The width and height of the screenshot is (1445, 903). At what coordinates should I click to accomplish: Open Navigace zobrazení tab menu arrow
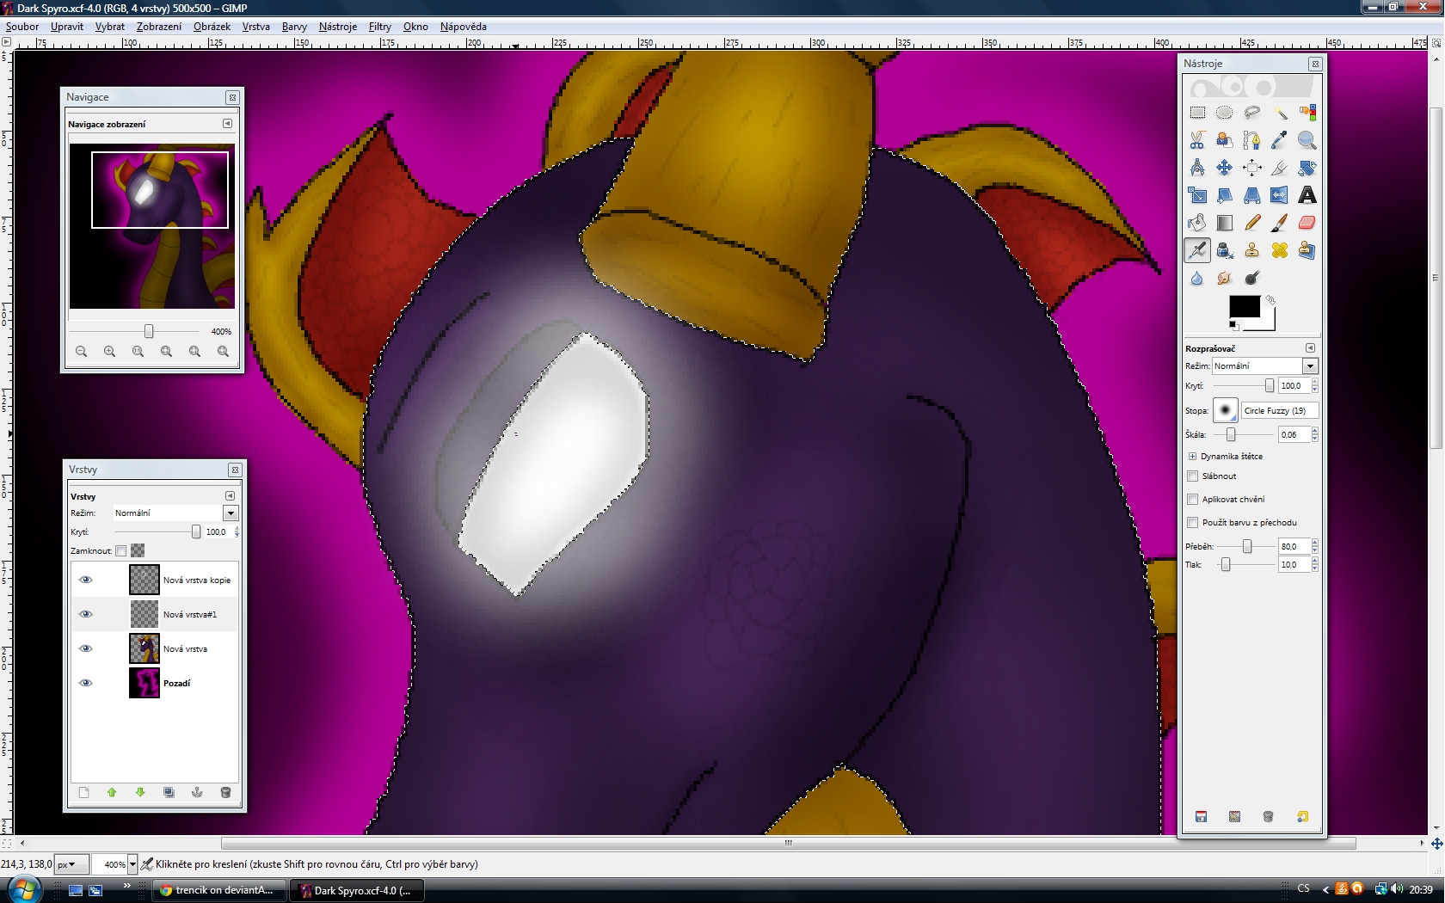click(228, 124)
